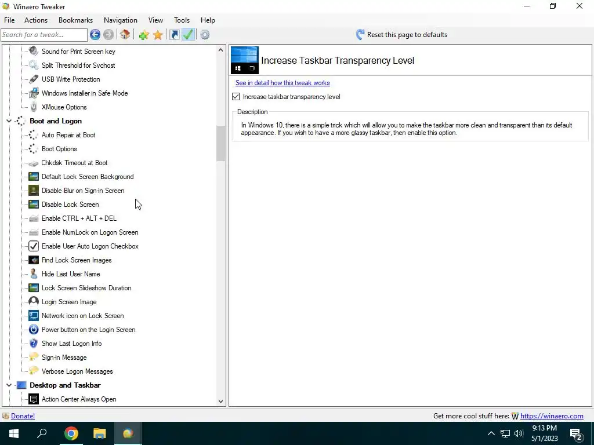Open the Help menu
This screenshot has width=594, height=445.
[208, 20]
